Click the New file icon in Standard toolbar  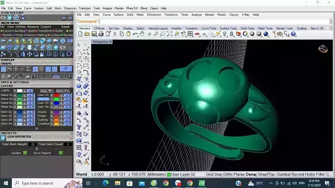[x=80, y=34]
